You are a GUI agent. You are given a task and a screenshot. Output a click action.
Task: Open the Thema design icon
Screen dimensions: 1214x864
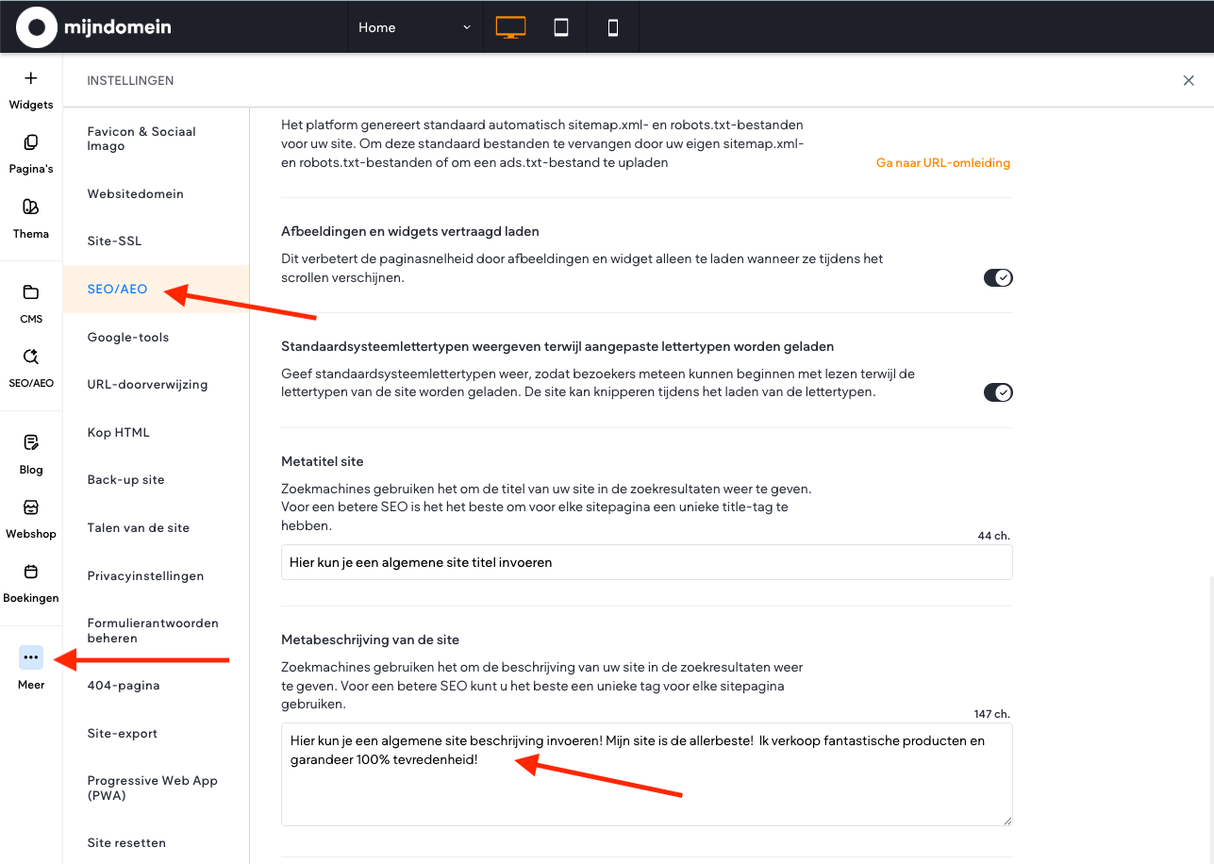(31, 208)
